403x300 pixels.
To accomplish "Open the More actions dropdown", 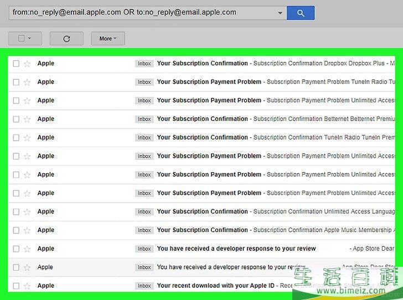I will pyautogui.click(x=108, y=39).
